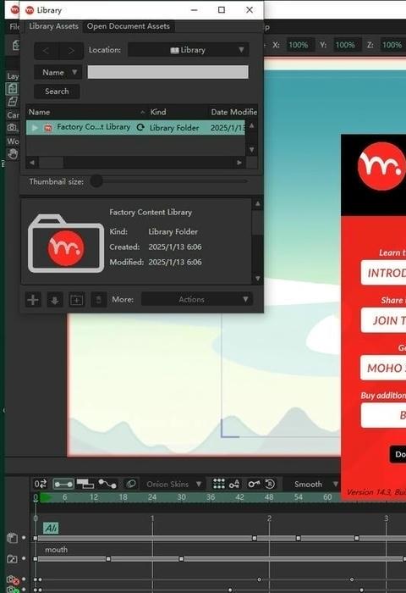Screen dimensions: 406x593
Task: Select the camera tool icon in the toolbox
Action: 12,127
